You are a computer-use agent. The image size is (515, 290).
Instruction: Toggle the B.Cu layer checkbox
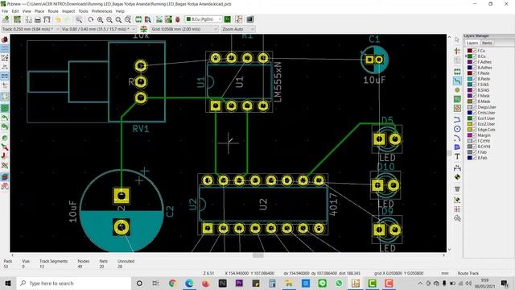(474, 56)
